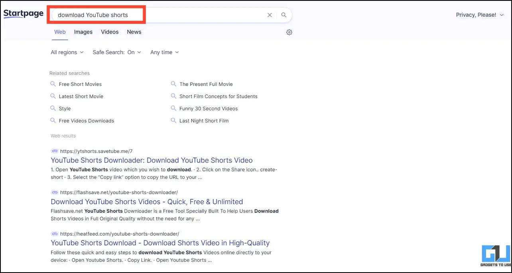The height and width of the screenshot is (273, 512).
Task: Click the flashsave.net/youtube-shorts-downloader URL
Action: pyautogui.click(x=119, y=192)
